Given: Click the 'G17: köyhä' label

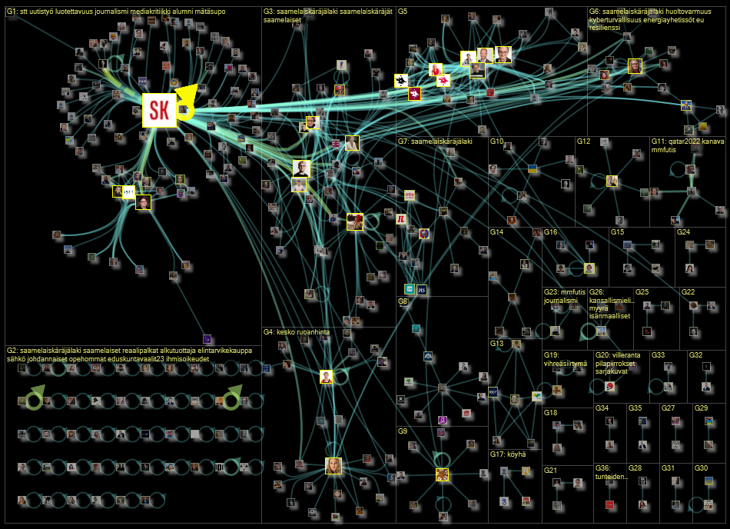Looking at the screenshot, I should 507,454.
